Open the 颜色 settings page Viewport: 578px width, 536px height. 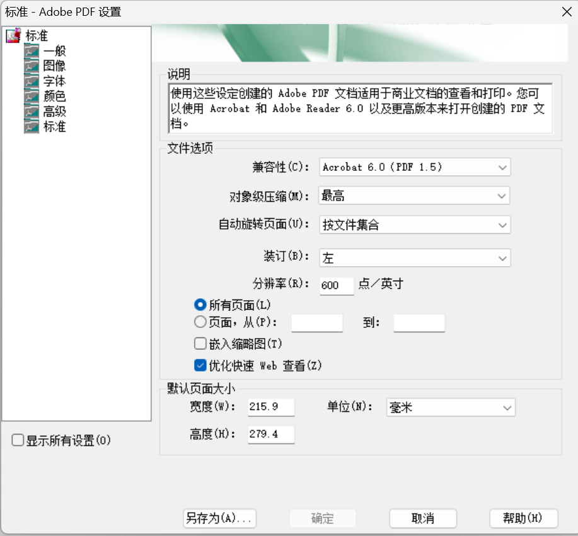[55, 96]
